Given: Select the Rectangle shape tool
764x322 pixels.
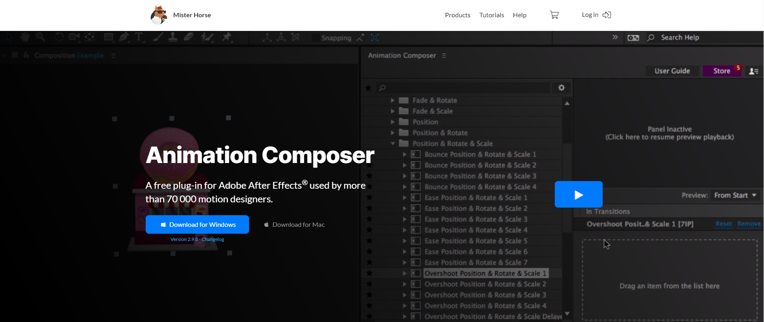Looking at the screenshot, I should point(109,37).
